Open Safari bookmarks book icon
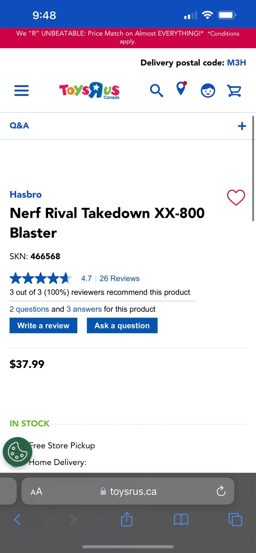The height and width of the screenshot is (553, 256). coord(181,520)
